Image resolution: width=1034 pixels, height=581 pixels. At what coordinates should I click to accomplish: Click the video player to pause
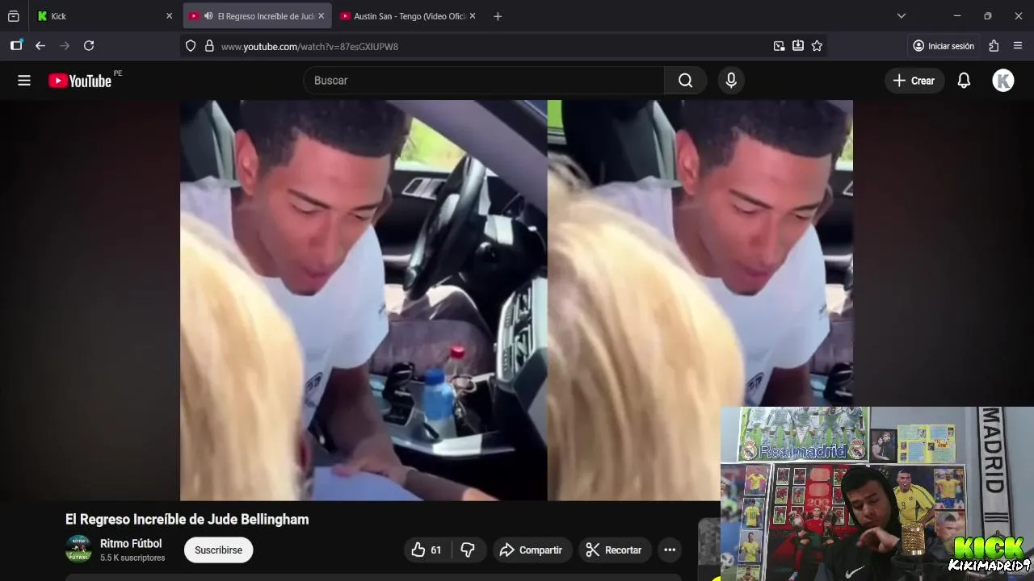coord(516,300)
